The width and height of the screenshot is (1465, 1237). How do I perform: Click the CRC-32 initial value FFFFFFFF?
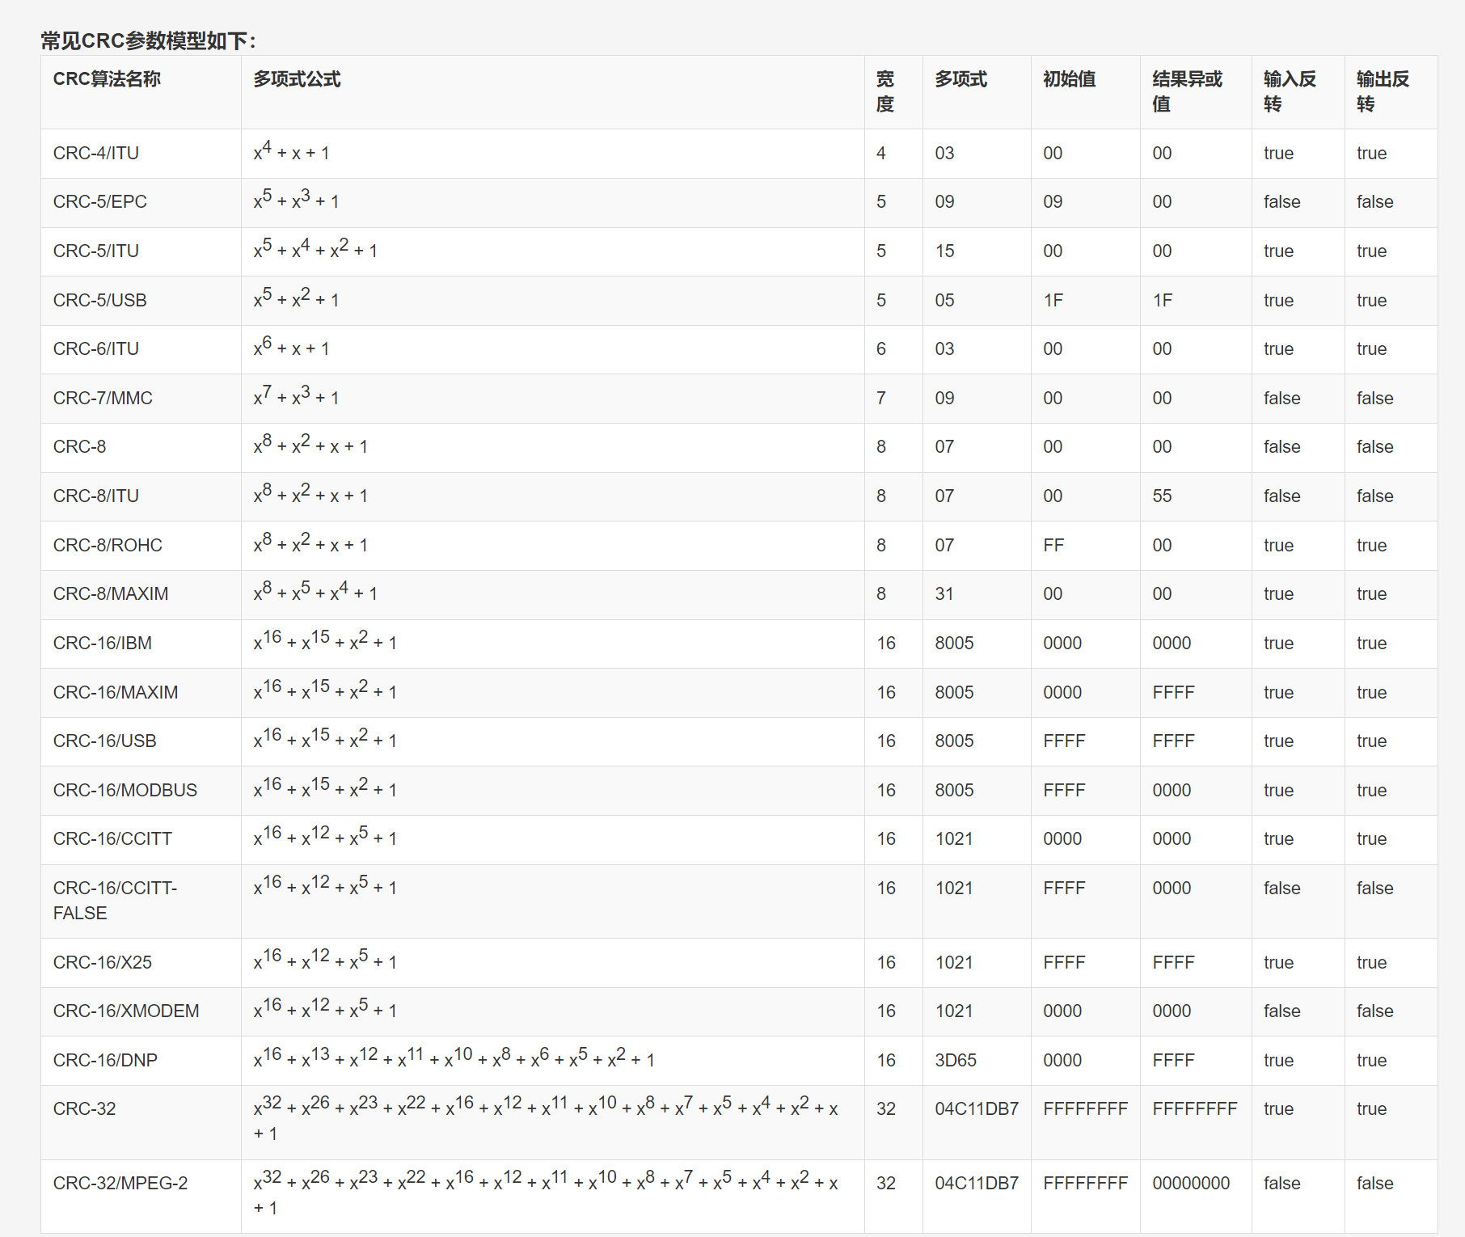tap(1085, 1109)
